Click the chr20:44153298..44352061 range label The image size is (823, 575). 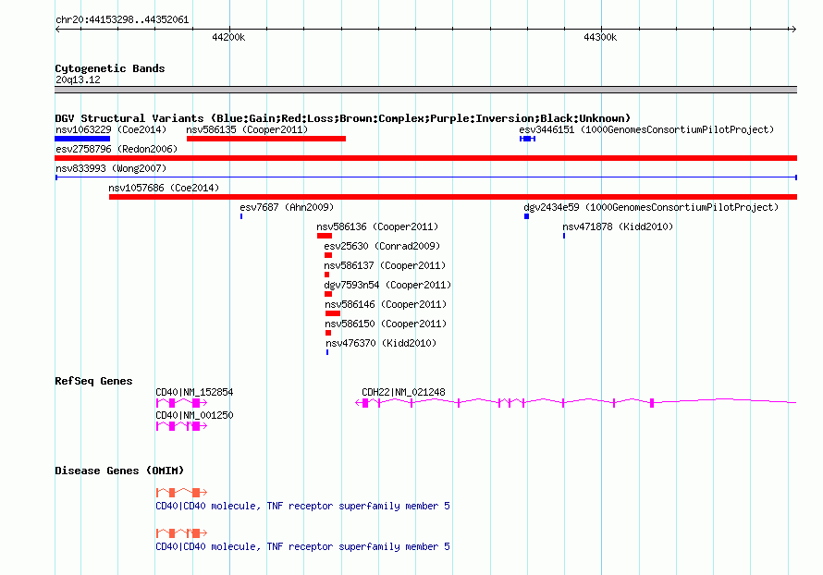(x=122, y=19)
